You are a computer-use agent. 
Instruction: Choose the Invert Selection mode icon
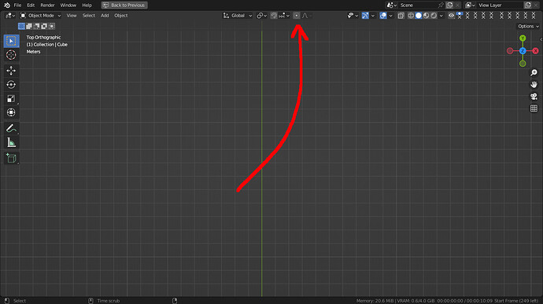pyautogui.click(x=44, y=26)
